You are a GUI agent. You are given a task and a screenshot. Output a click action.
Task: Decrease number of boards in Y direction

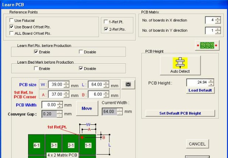pyautogui.click(x=218, y=32)
